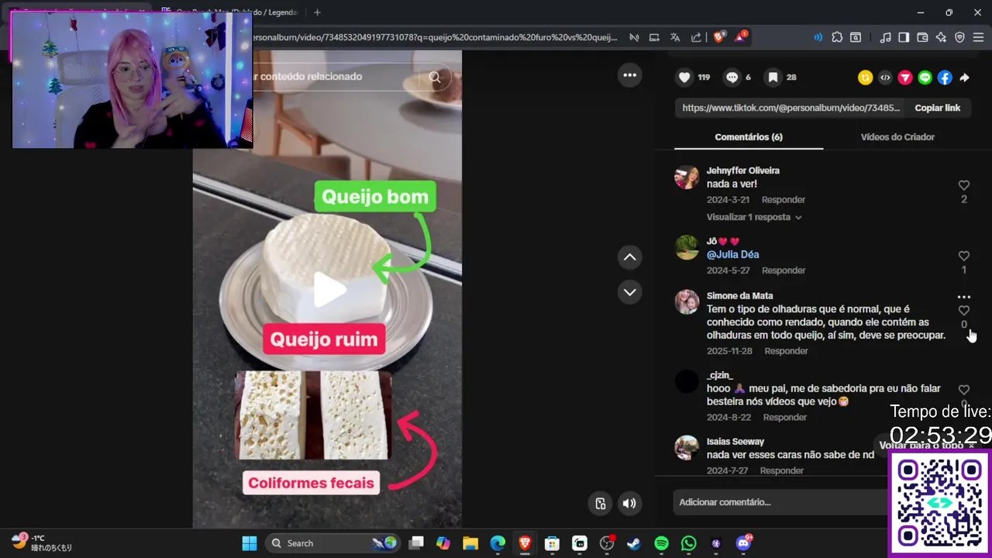Click the yellow repost icon
This screenshot has width=992, height=558.
[x=865, y=77]
